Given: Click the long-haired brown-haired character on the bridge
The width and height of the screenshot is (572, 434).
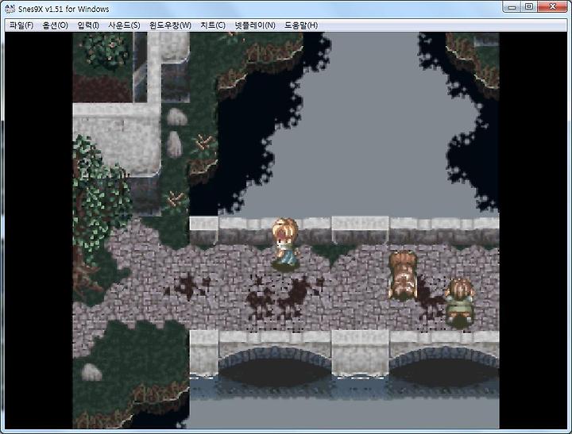Looking at the screenshot, I should pos(403,275).
